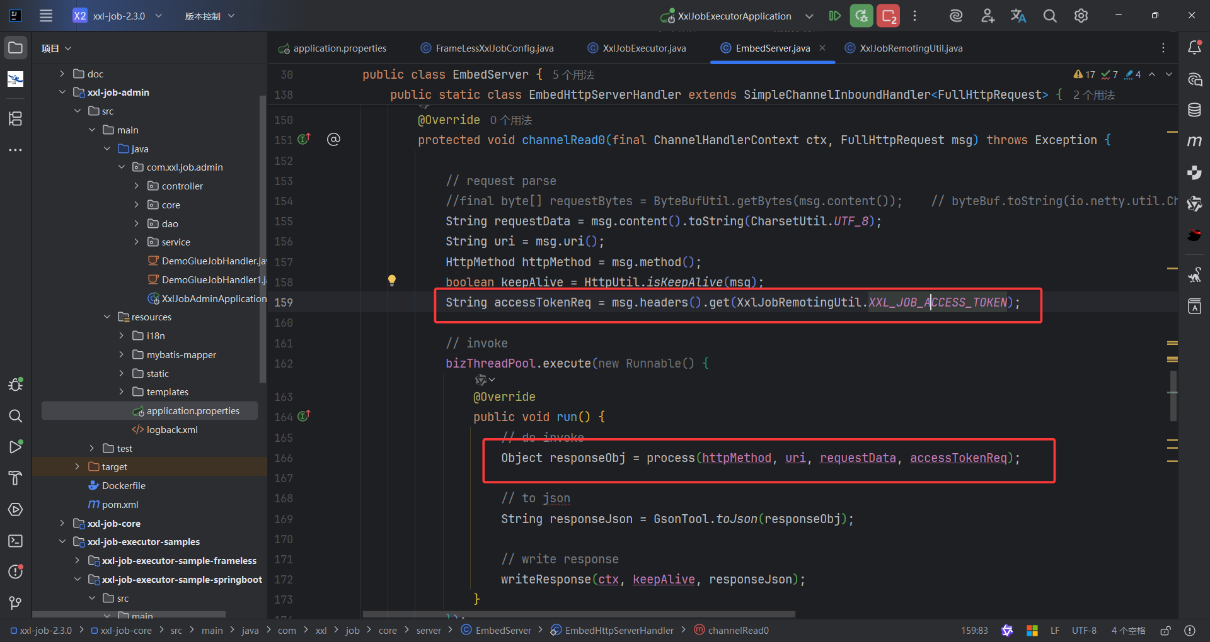Open the Maven tool window
Screen dimensions: 1210x642
coord(1194,141)
